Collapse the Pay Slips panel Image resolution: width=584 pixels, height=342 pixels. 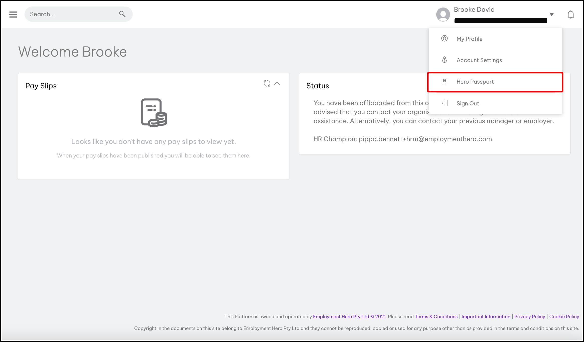(277, 83)
